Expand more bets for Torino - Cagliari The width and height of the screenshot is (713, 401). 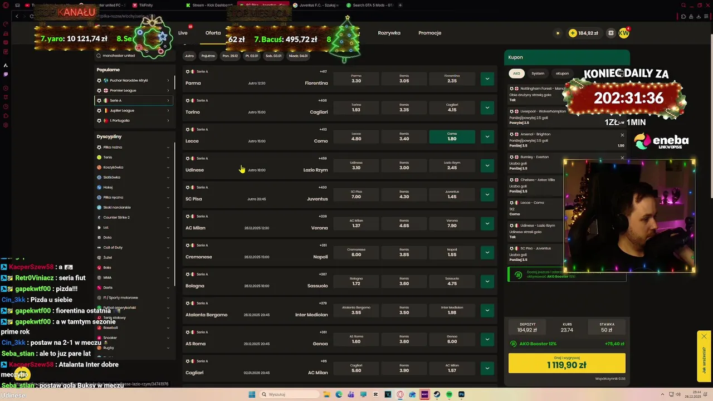point(487,107)
